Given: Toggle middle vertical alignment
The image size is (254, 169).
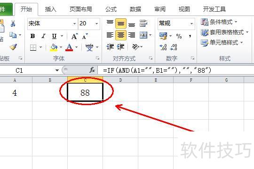Looking at the screenshot, I should (x=121, y=23).
